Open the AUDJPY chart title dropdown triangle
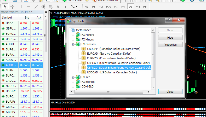 coord(51,13)
